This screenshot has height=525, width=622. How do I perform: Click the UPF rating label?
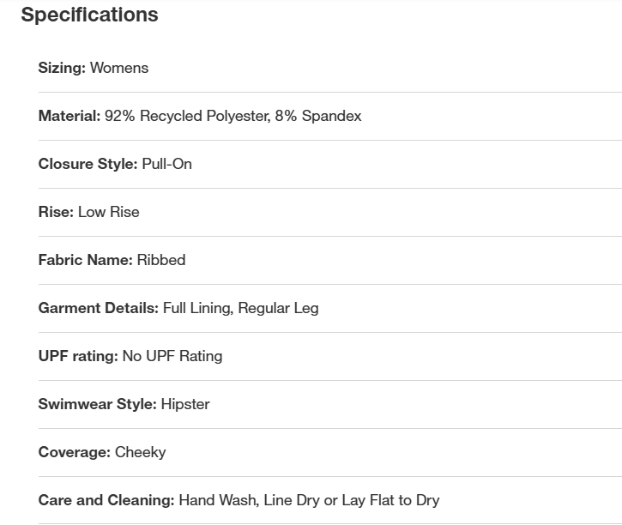coord(78,356)
